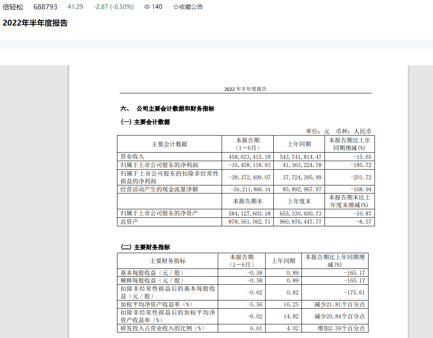The height and width of the screenshot is (338, 433).
Task: Click 经营活动产生的现金流量净额 row label
Action: pyautogui.click(x=159, y=189)
